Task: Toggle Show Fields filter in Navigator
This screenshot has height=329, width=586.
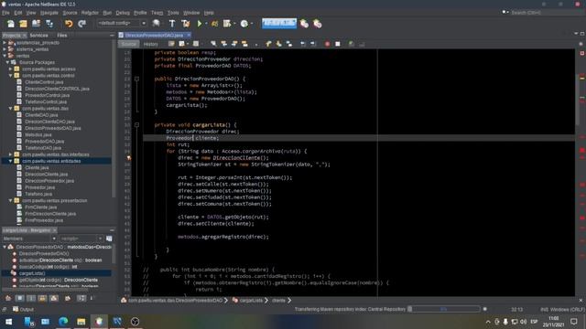Action: (x=20, y=298)
